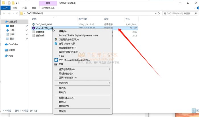This screenshot has width=199, height=117.
Task: Click the Microsoft Defender shield icon
Action: pyautogui.click(x=56, y=60)
